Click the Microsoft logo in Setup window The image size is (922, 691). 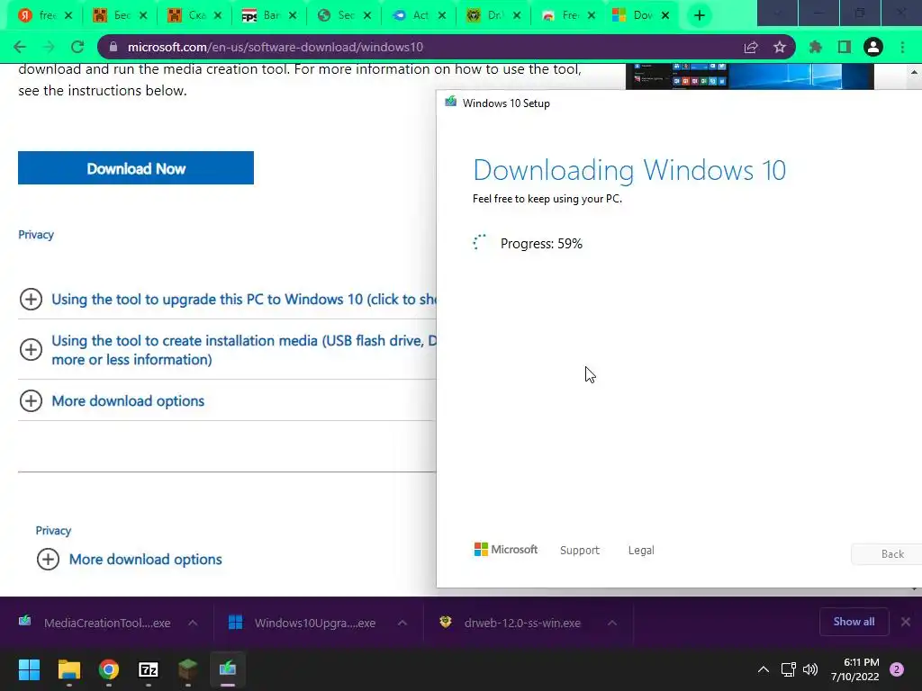coord(506,550)
